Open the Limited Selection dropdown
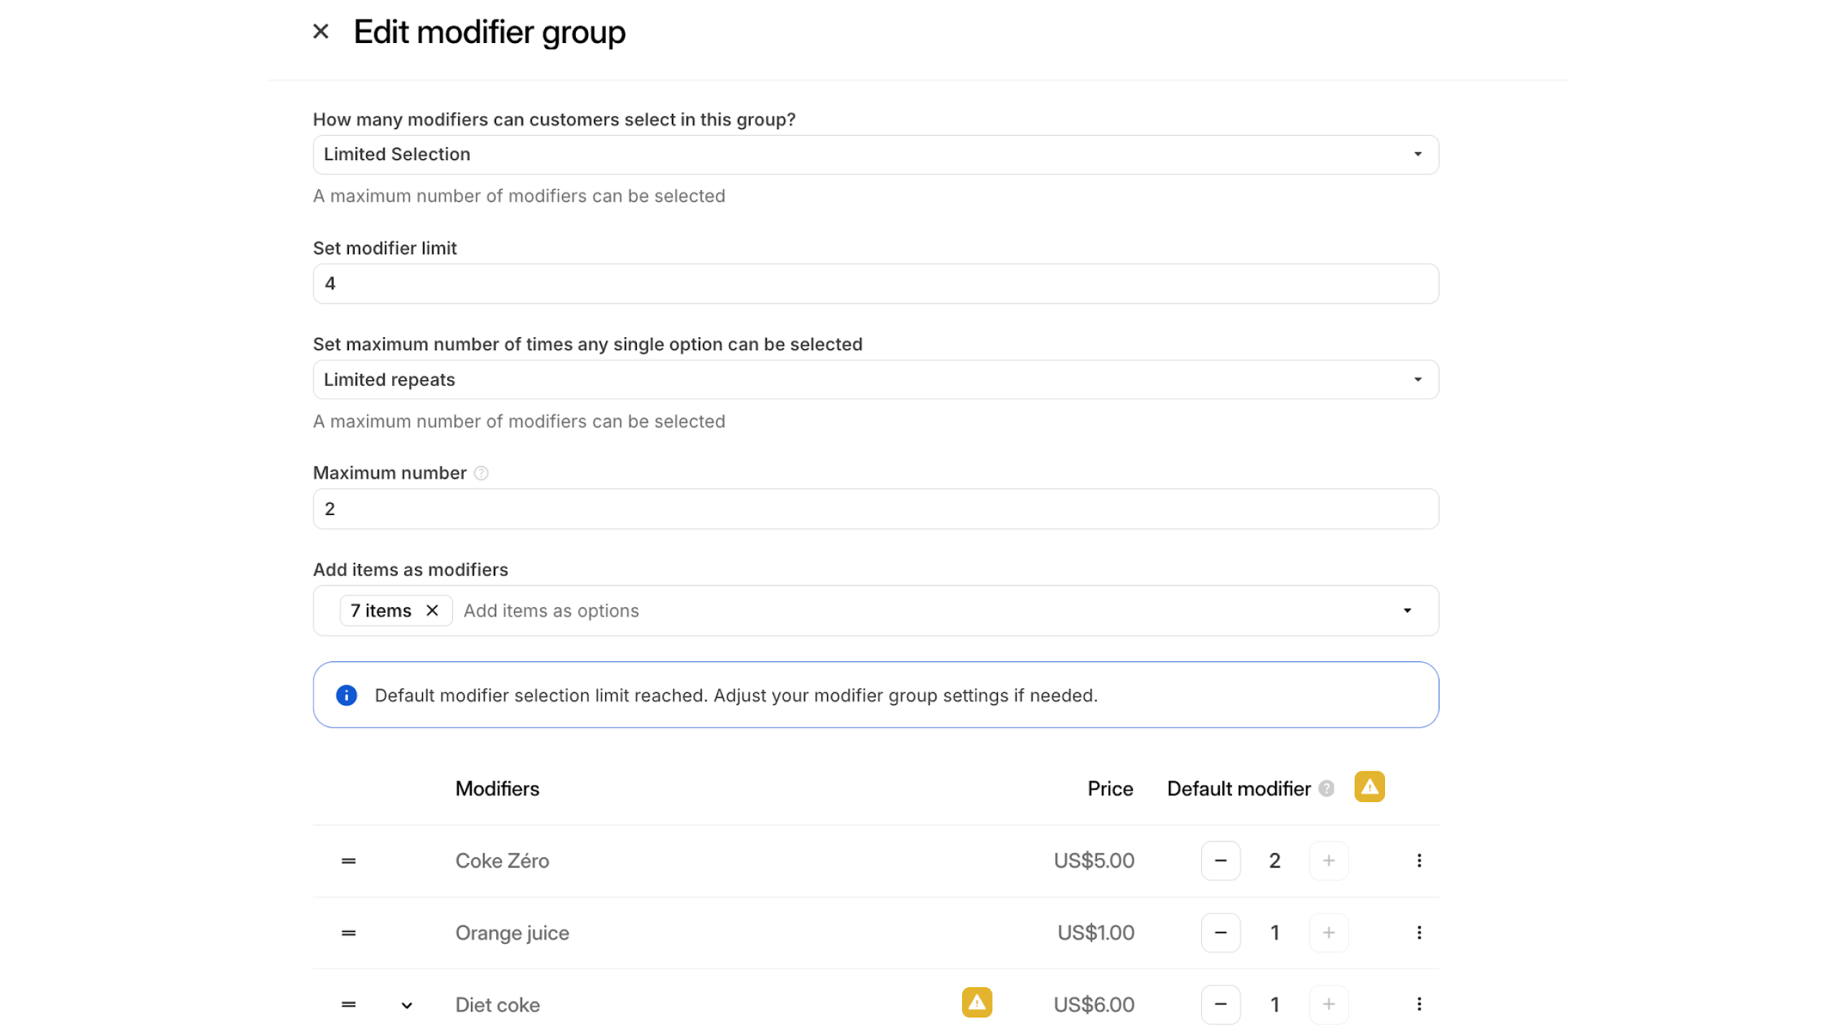Image resolution: width=1838 pixels, height=1036 pixels. [875, 154]
